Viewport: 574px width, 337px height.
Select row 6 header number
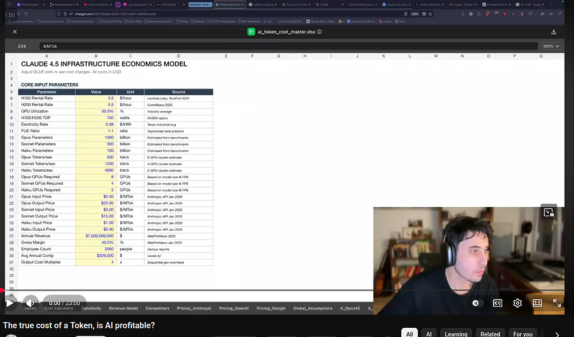coord(11,98)
